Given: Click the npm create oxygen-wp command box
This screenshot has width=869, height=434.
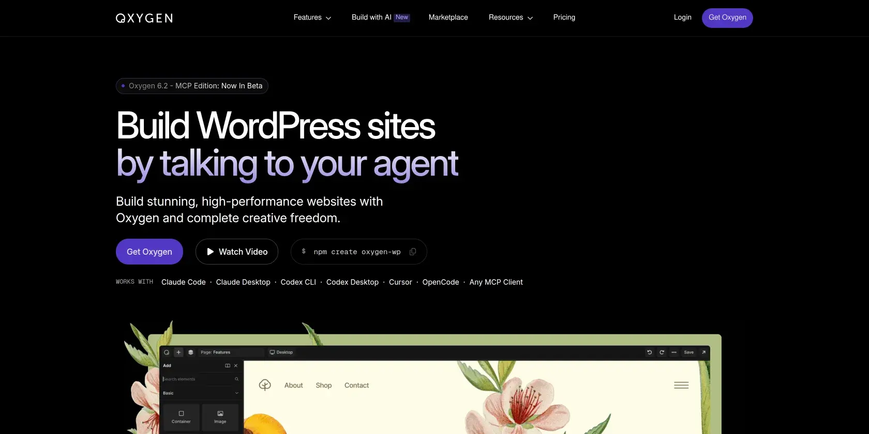Looking at the screenshot, I should click(x=359, y=252).
